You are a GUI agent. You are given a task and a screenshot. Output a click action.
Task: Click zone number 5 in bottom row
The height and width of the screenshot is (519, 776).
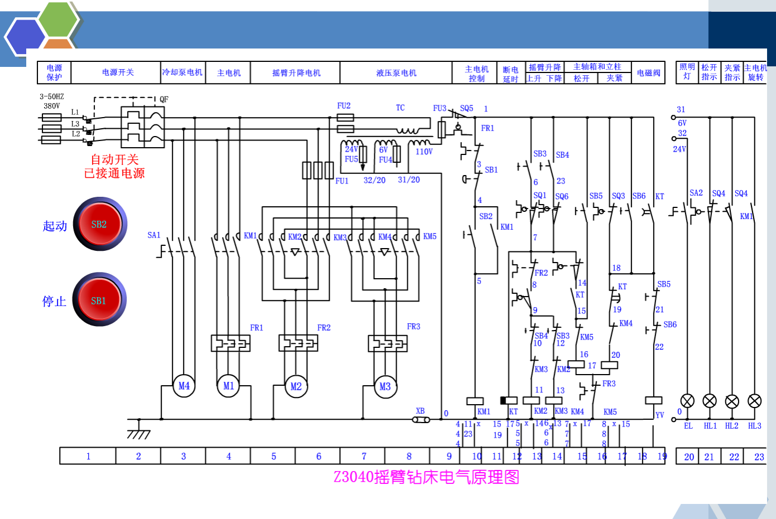(273, 456)
